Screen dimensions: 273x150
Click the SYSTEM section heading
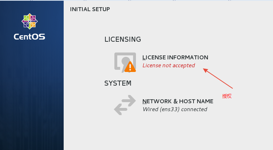click(118, 83)
